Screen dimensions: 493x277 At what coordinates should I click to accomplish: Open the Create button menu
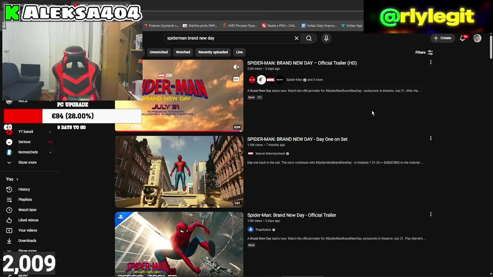point(442,38)
